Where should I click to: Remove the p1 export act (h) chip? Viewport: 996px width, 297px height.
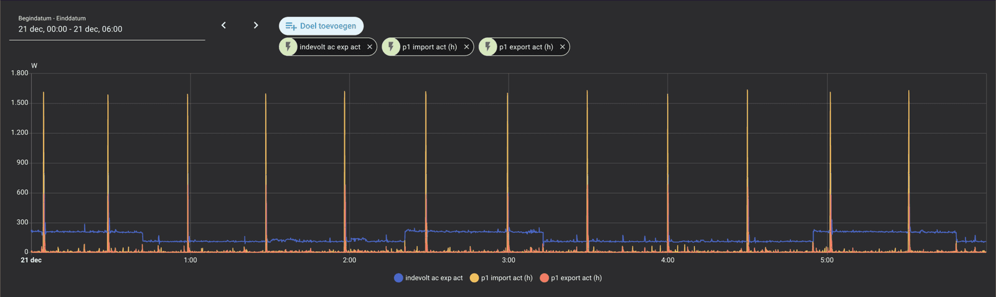point(562,47)
